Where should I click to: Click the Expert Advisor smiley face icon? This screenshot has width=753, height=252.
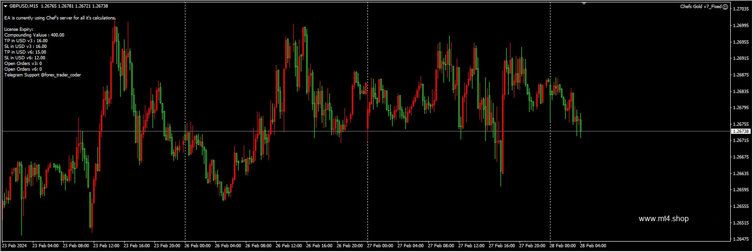(725, 7)
